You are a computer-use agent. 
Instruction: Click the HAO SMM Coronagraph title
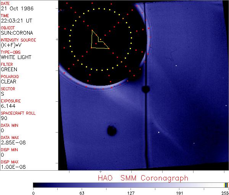(143, 178)
